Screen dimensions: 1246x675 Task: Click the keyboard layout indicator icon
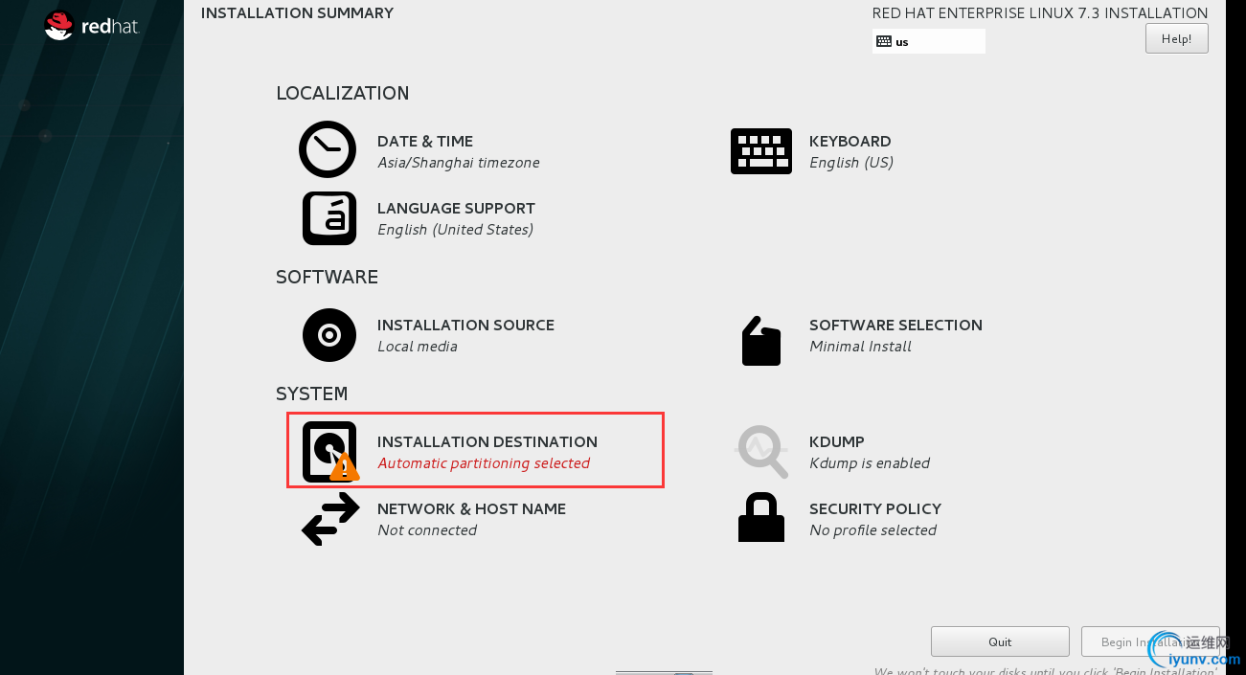(884, 42)
